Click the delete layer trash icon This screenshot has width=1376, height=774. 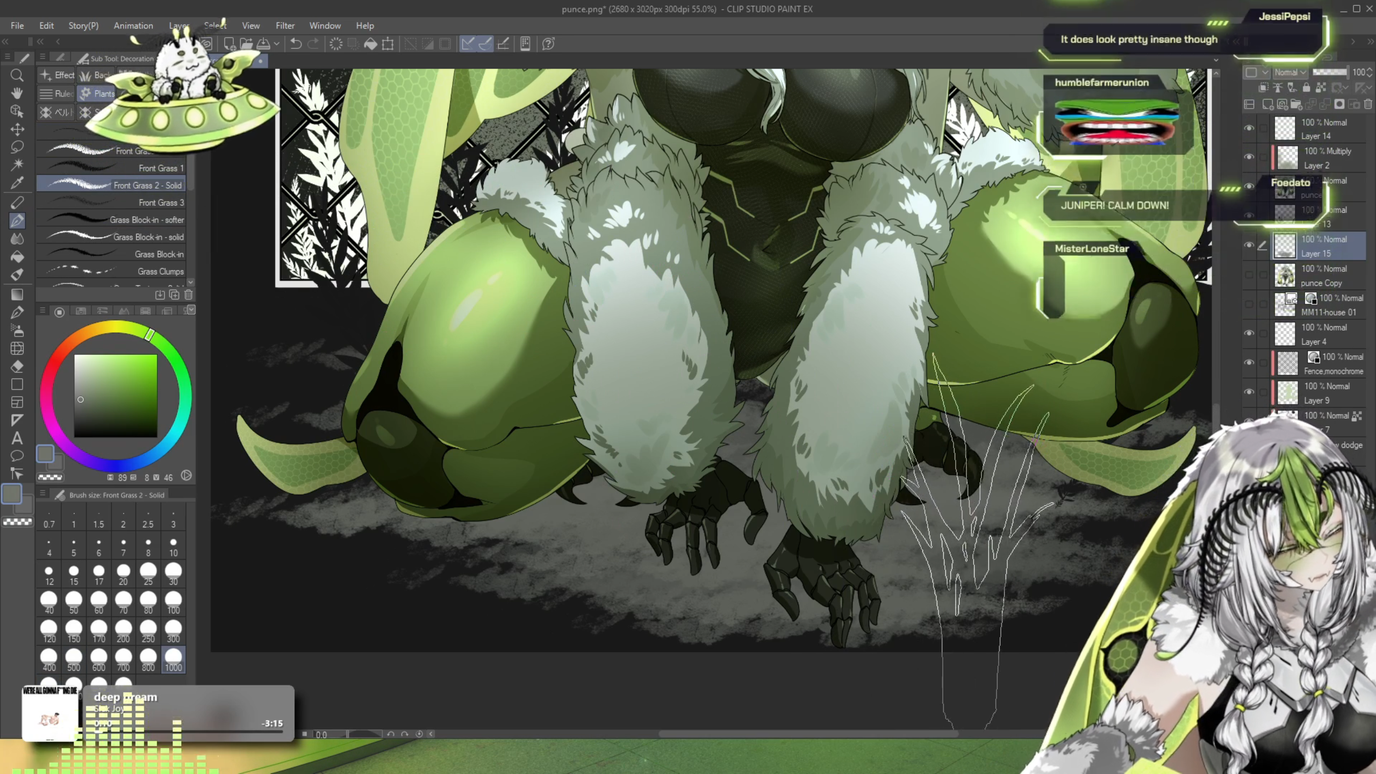pos(1368,104)
